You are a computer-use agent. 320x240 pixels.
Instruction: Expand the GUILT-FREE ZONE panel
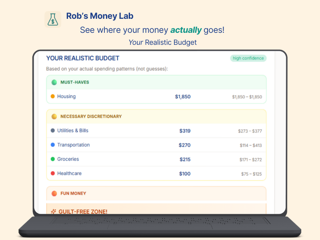(x=156, y=212)
